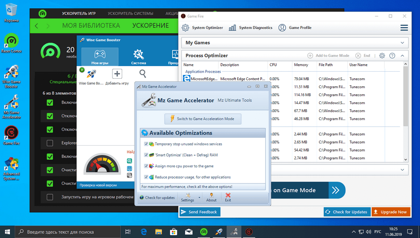Viewport: 420px width, 238px height.
Task: Switch to Razer Cortex taskbar icon
Action: (203, 232)
